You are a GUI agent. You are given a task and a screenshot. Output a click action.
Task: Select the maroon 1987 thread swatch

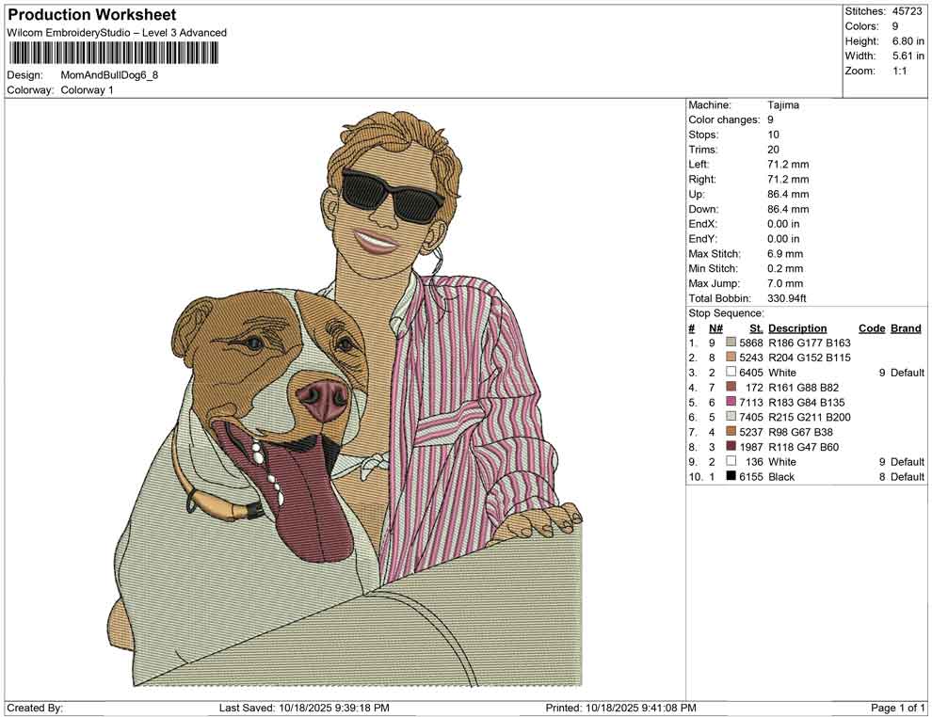point(730,446)
